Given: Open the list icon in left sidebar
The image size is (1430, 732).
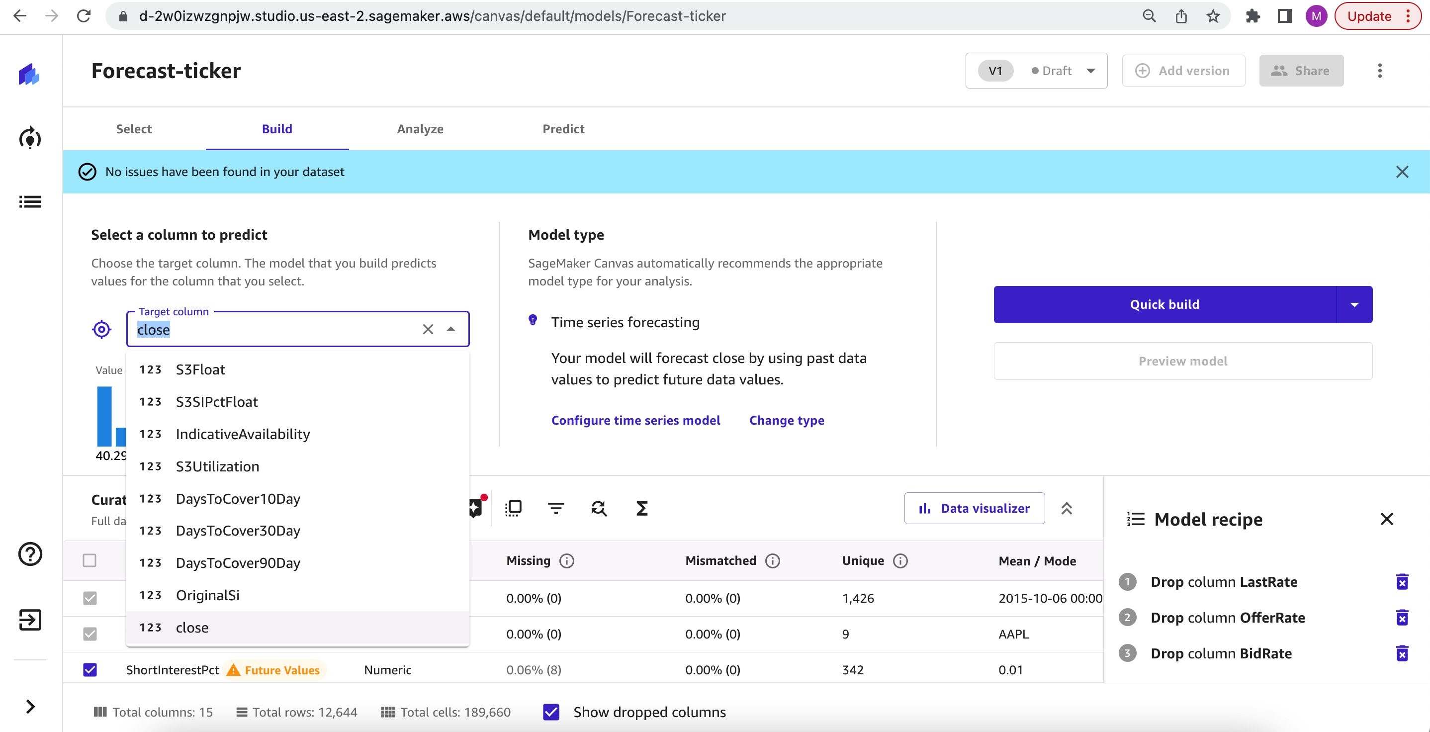Looking at the screenshot, I should pyautogui.click(x=30, y=201).
